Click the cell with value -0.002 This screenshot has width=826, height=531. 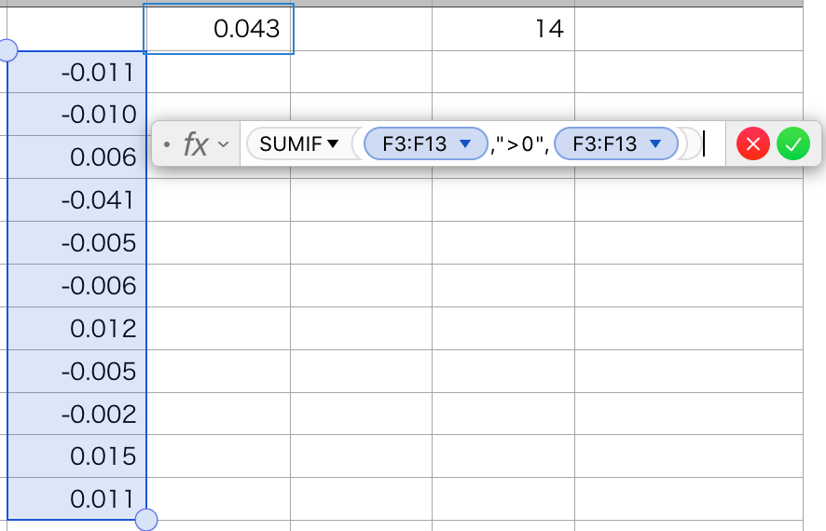[77, 414]
